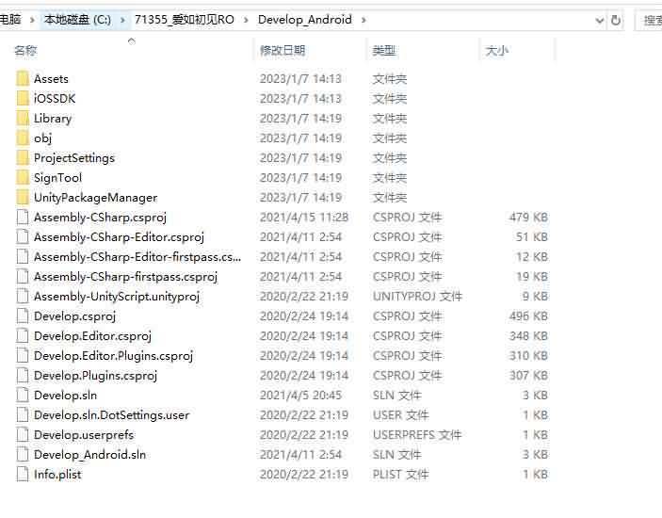This screenshot has width=662, height=518.
Task: Sort by 修改日期 column header
Action: point(283,51)
